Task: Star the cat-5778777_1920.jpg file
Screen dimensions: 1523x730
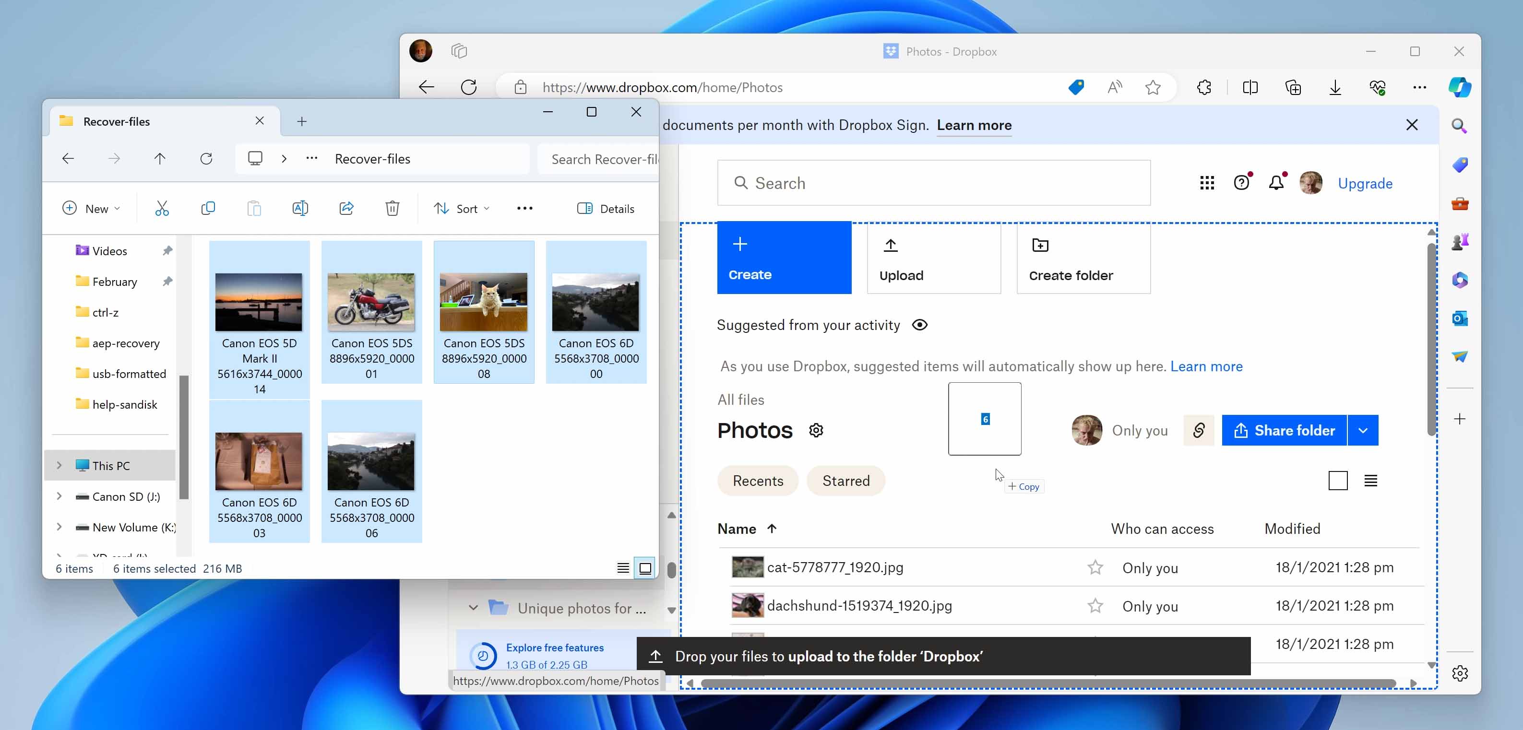Action: (1095, 567)
